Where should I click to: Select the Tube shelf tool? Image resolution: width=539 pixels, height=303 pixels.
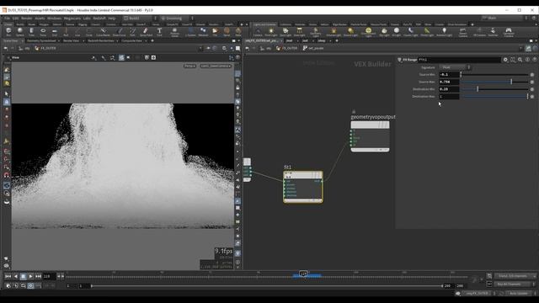pyautogui.click(x=31, y=32)
